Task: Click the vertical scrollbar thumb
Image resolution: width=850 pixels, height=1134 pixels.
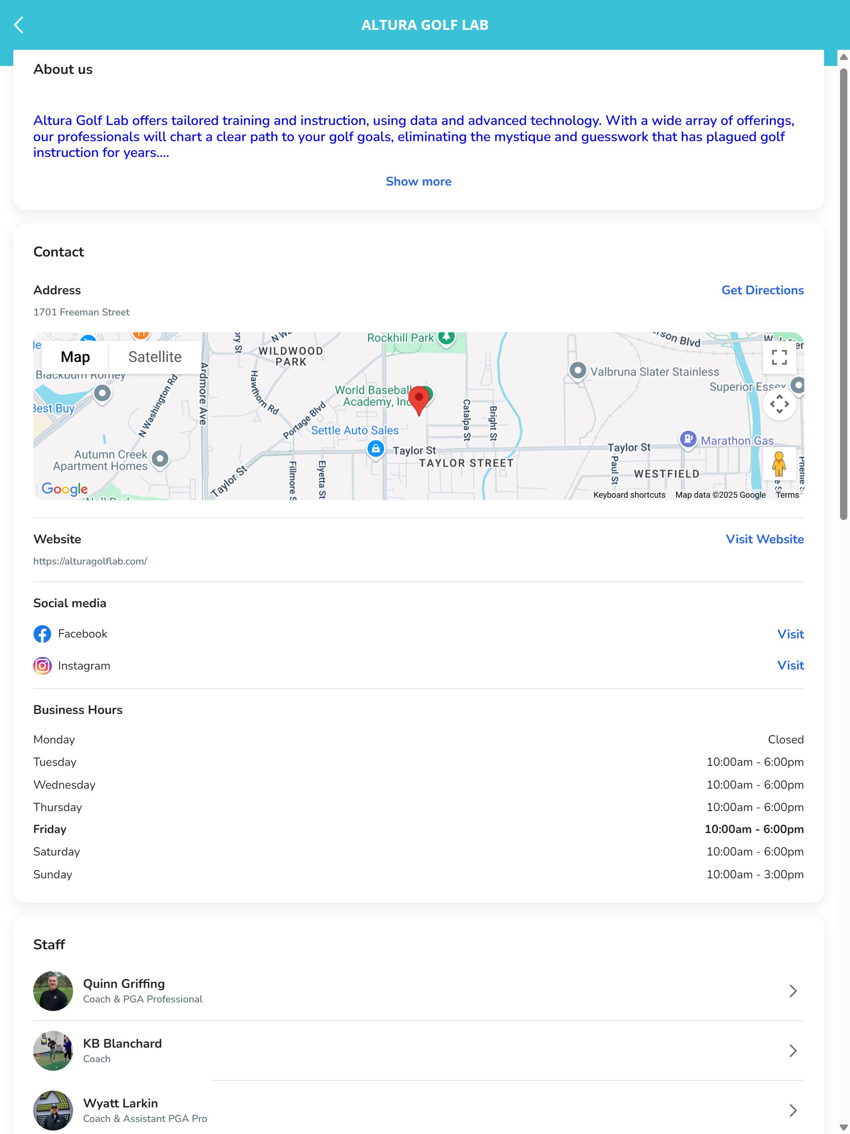Action: point(843,294)
